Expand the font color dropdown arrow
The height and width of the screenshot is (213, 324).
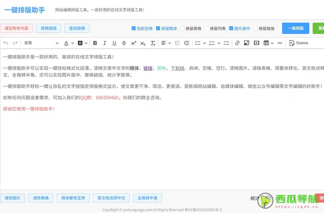click(73, 43)
